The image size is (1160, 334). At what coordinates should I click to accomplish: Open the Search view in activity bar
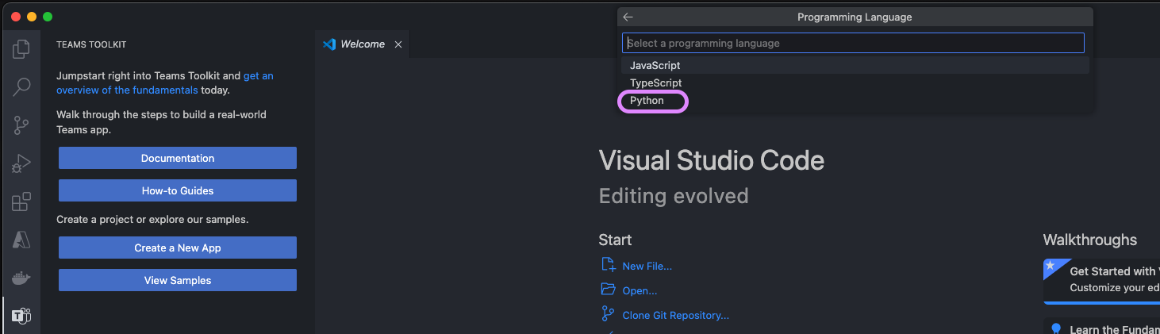(x=21, y=86)
